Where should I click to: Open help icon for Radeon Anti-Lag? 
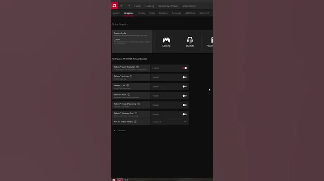[131, 76]
